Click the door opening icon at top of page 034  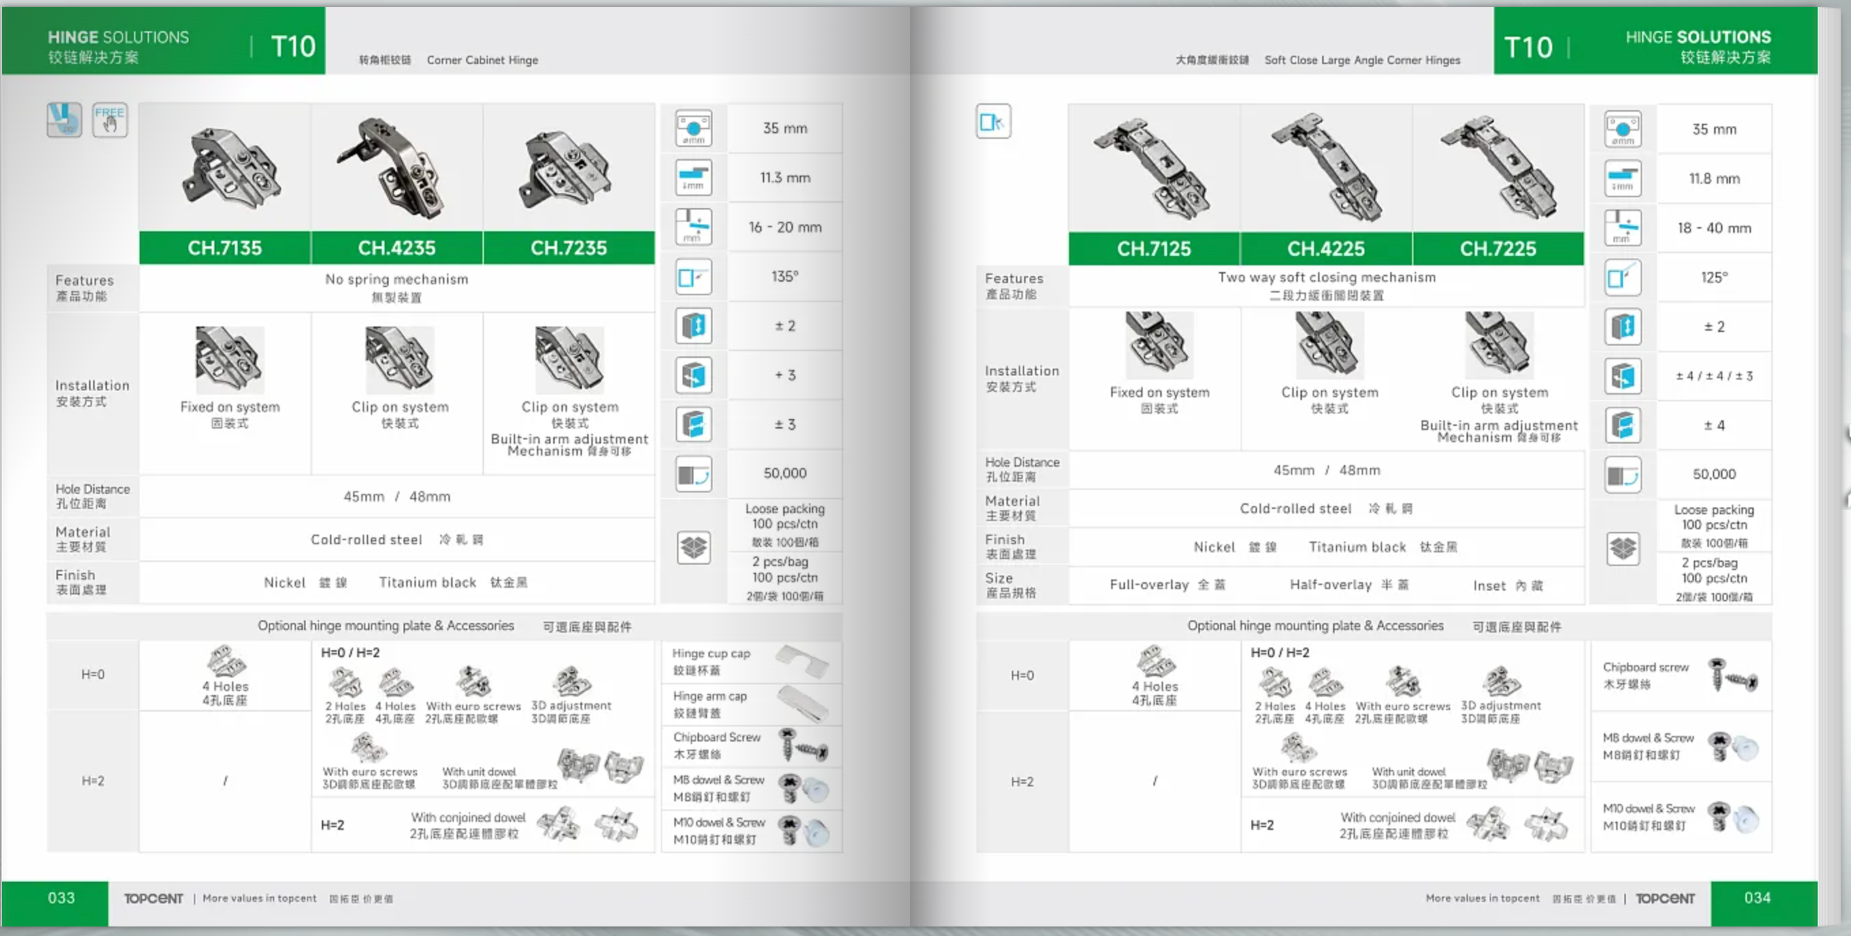click(993, 121)
